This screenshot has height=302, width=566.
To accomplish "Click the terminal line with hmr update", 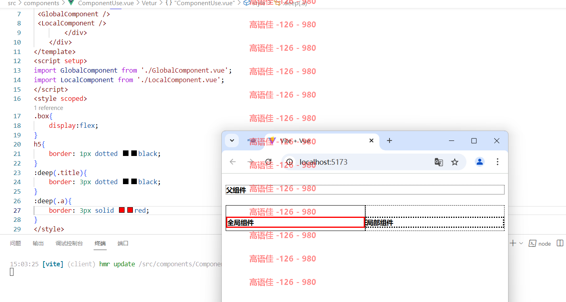I will coord(115,264).
